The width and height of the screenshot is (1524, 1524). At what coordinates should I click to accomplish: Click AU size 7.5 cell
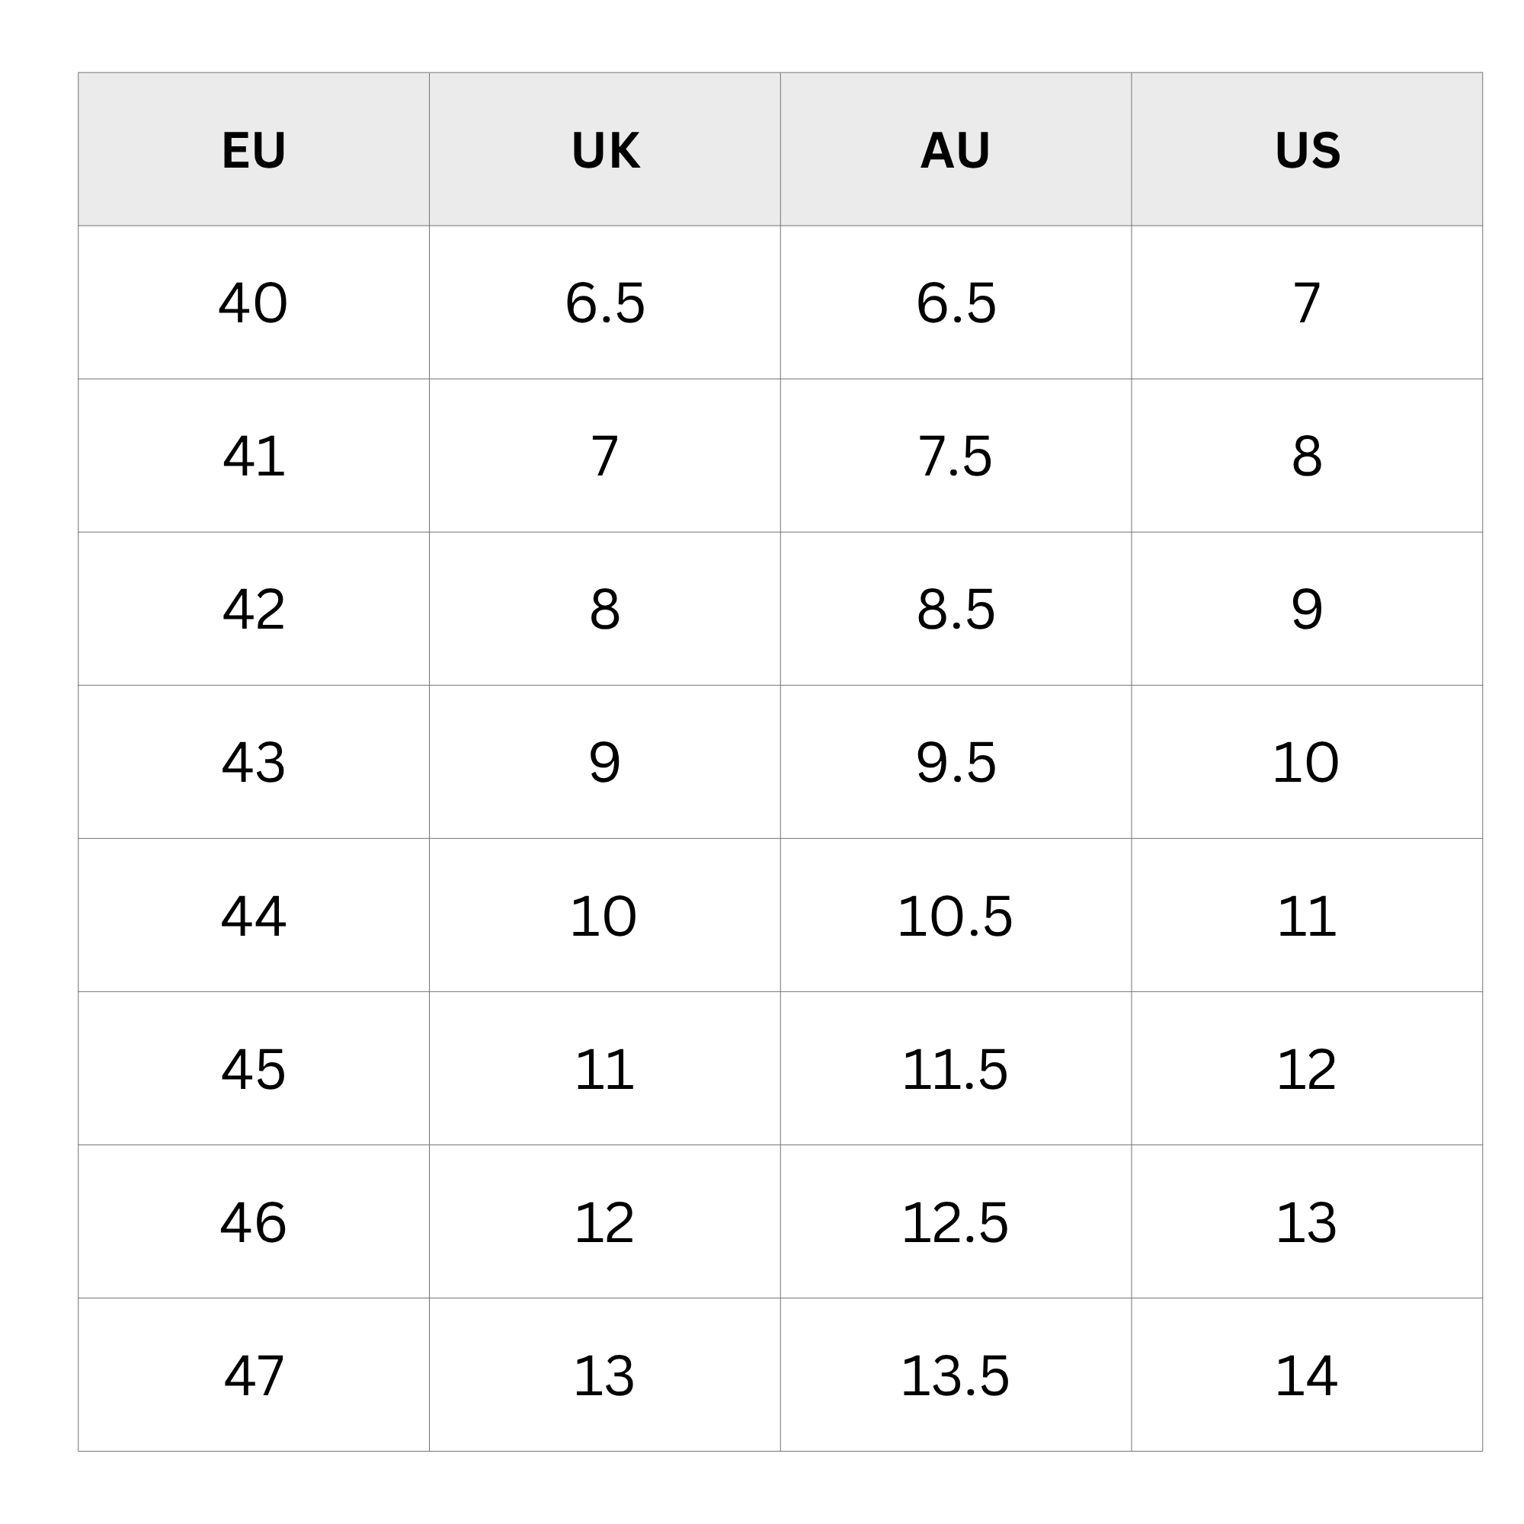956,456
